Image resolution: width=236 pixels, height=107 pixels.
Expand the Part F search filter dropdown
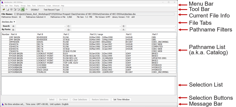(175, 30)
